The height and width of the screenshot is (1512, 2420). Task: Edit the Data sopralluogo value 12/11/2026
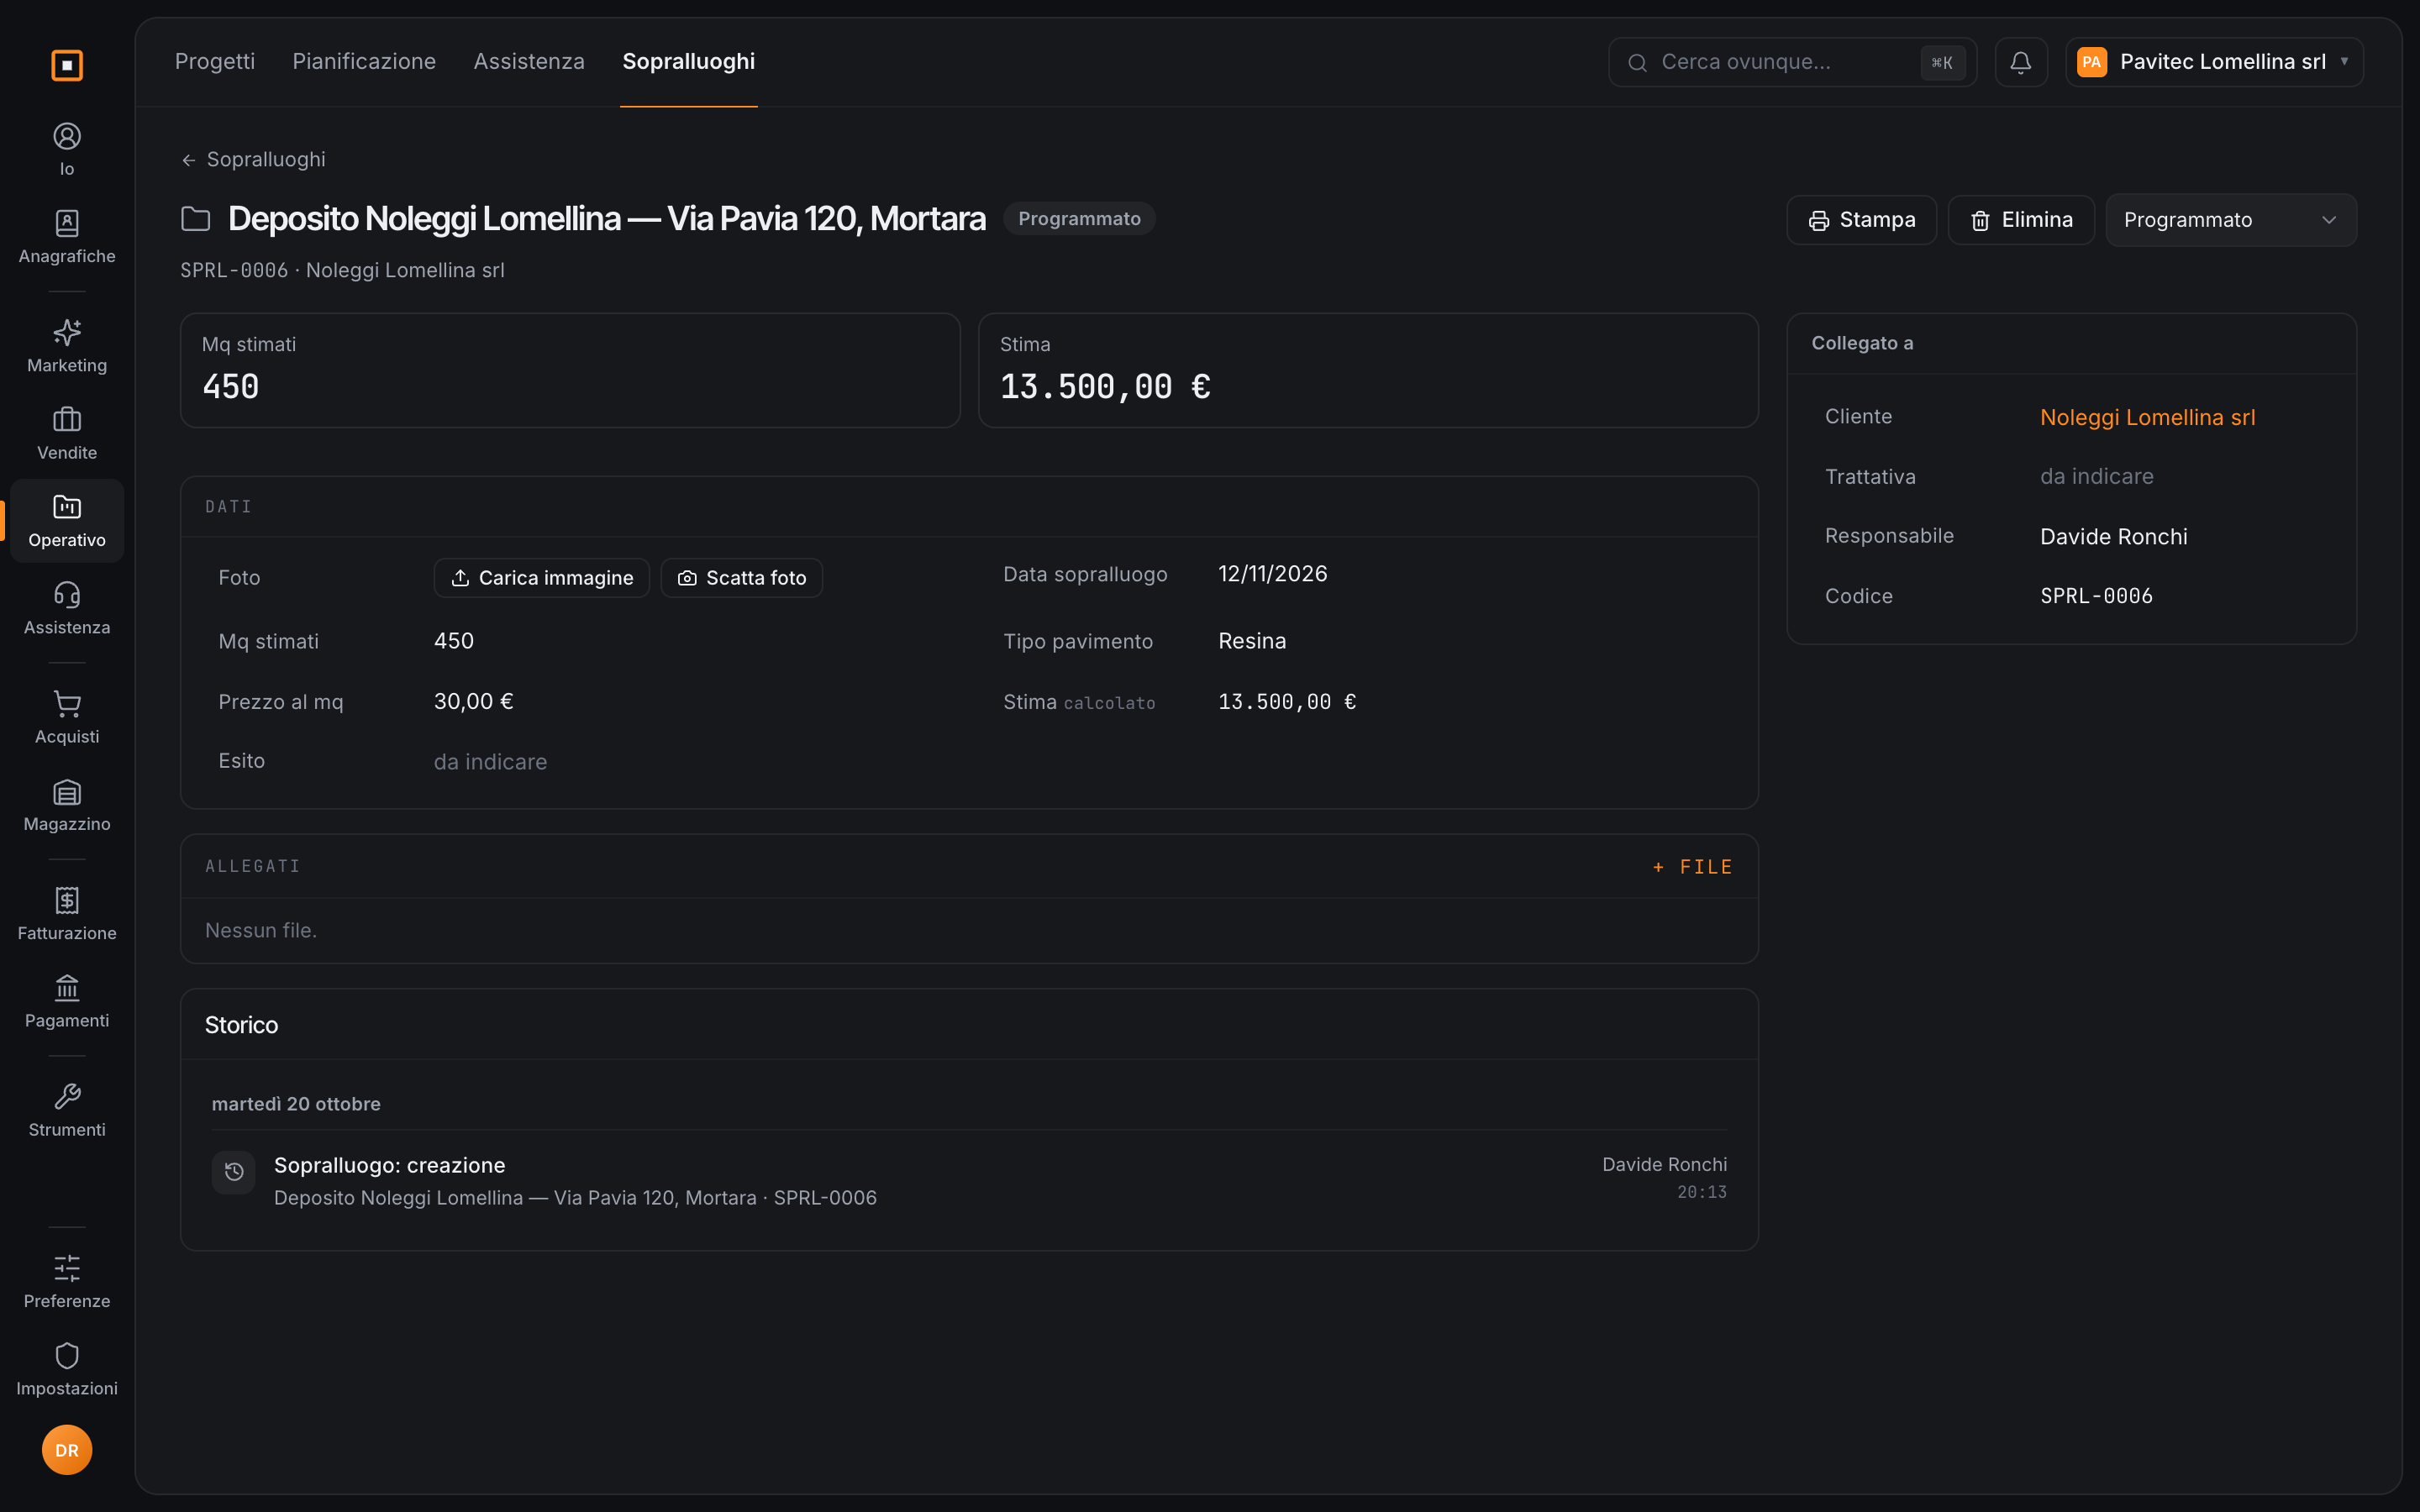pyautogui.click(x=1272, y=574)
